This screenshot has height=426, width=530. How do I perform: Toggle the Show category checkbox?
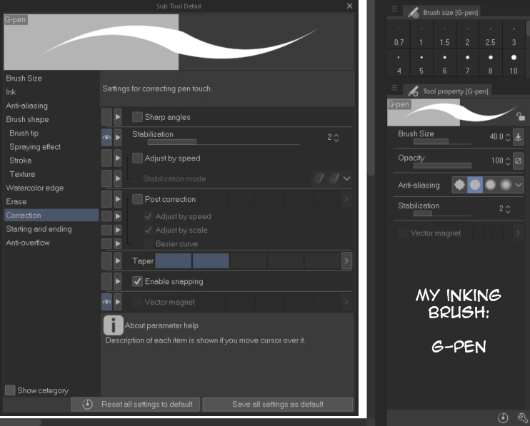tap(10, 390)
